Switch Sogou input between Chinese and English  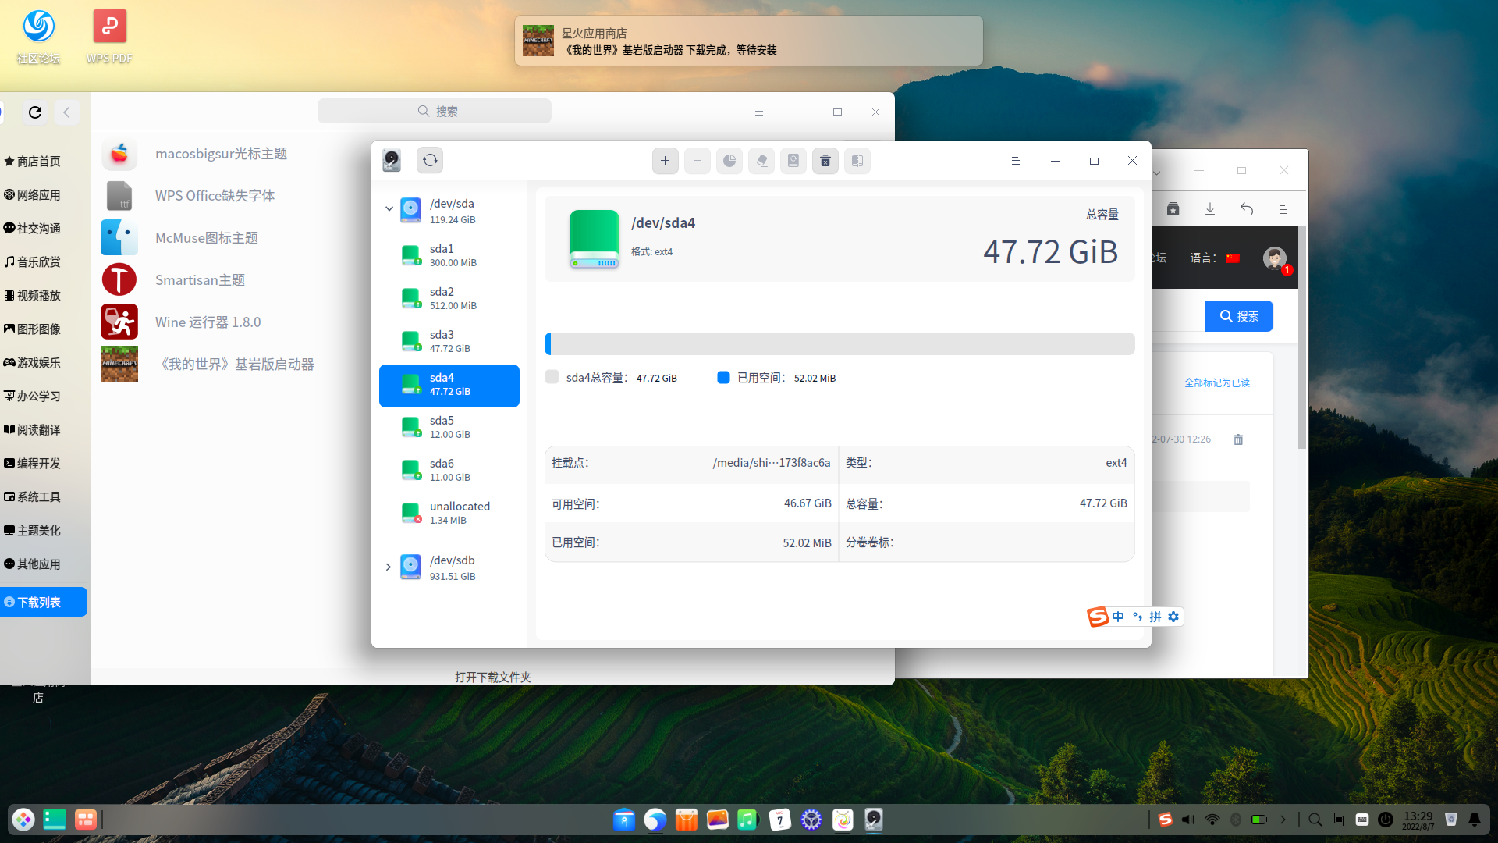1117,616
